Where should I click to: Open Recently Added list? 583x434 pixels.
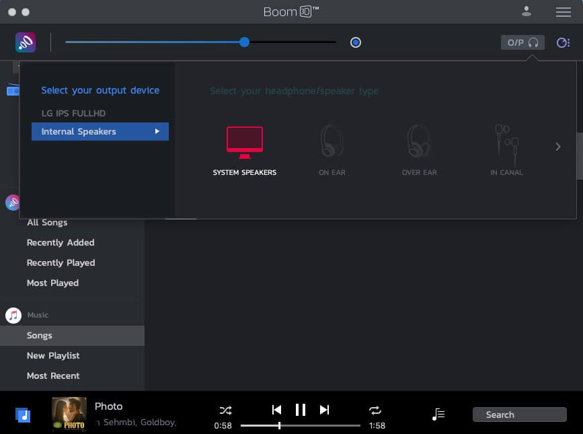pos(61,242)
